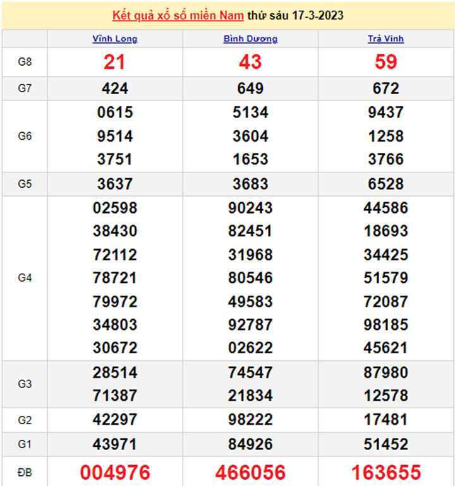
Task: Click the G8 row label
Action: coord(25,62)
